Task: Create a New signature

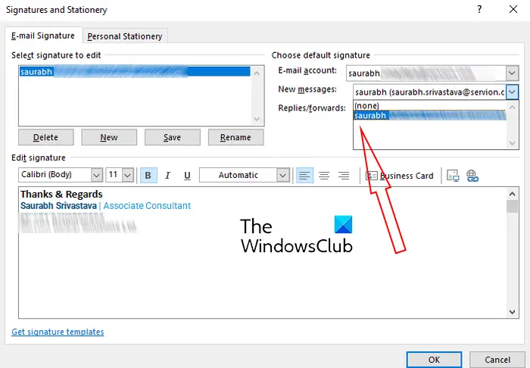Action: 109,137
